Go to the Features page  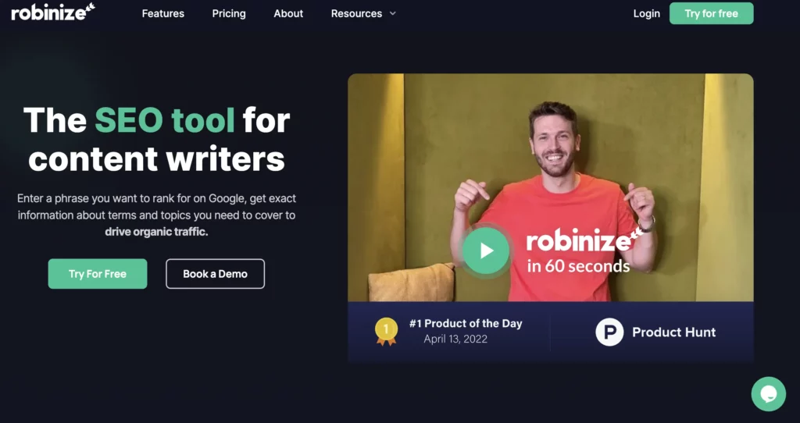click(163, 14)
